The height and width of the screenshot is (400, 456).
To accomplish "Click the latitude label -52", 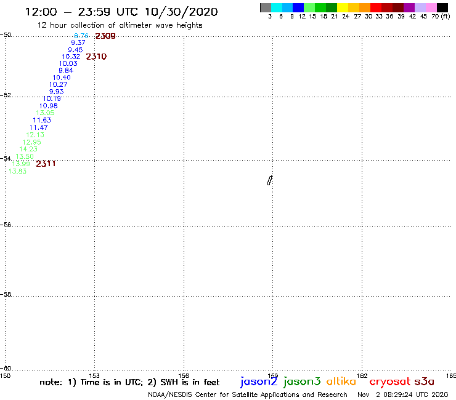I will [6, 95].
